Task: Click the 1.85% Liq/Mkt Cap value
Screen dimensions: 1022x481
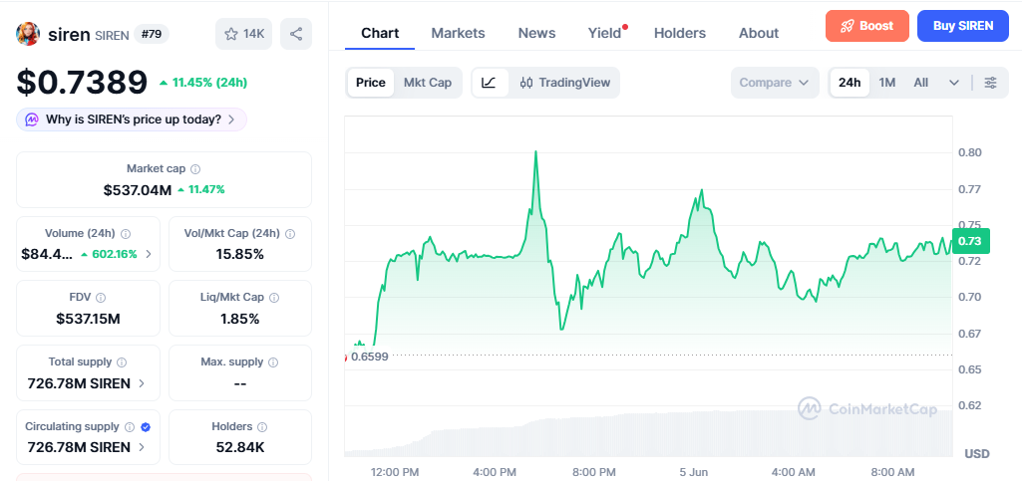Action: click(240, 319)
